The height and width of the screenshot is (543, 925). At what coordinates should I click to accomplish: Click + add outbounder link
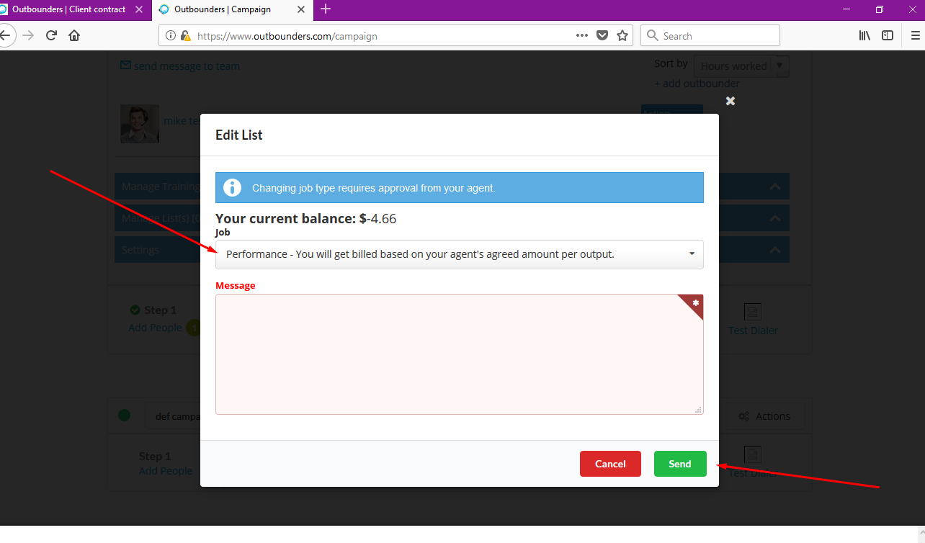click(697, 84)
